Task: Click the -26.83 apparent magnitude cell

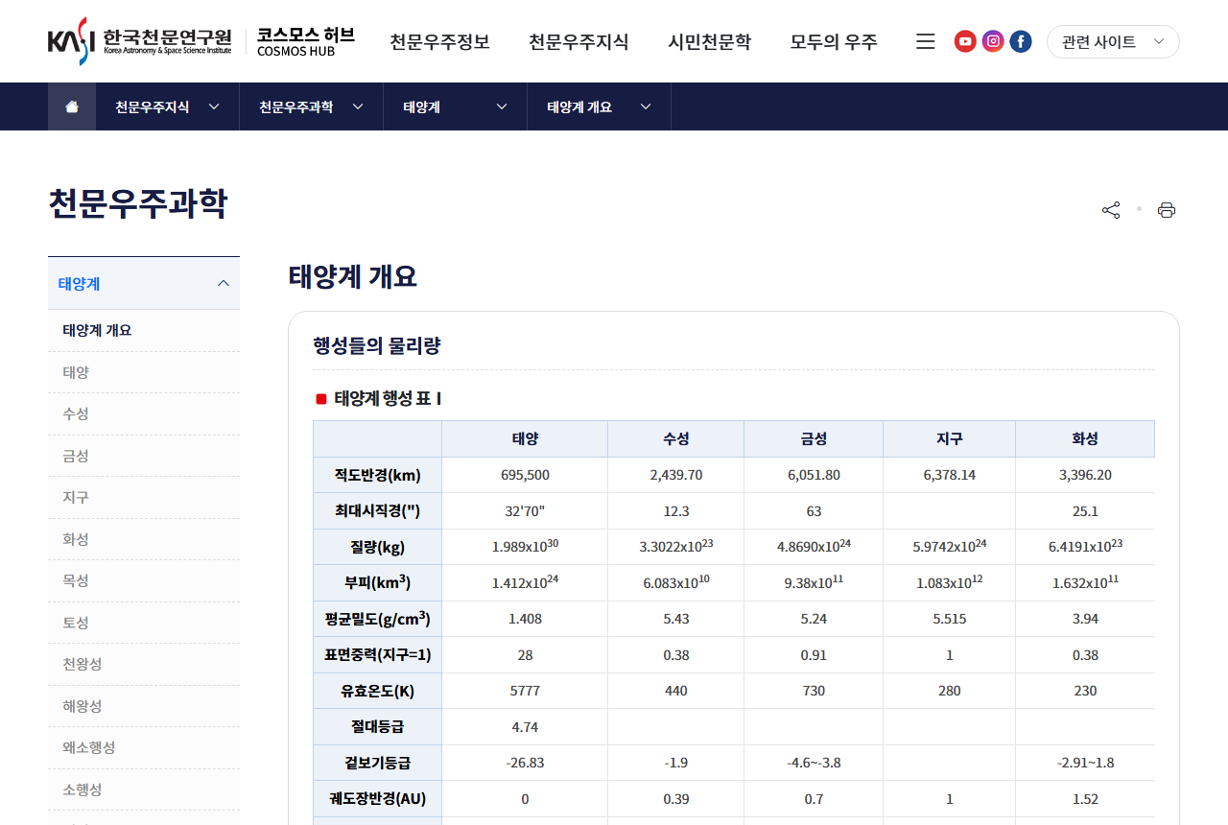Action: click(x=525, y=763)
